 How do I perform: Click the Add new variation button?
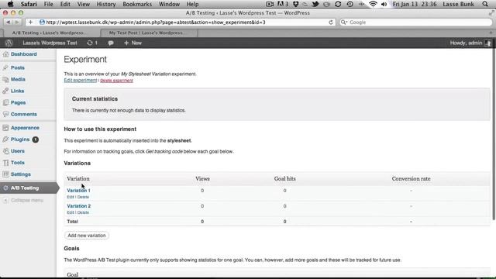tap(86, 236)
